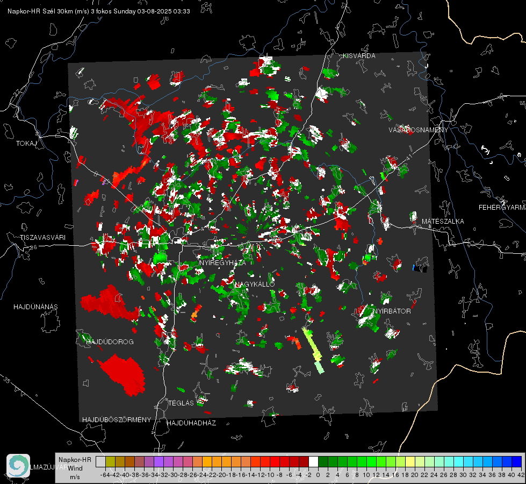Click the HAJDÚNÁNÁS map label
This screenshot has width=526, height=484.
click(x=35, y=307)
